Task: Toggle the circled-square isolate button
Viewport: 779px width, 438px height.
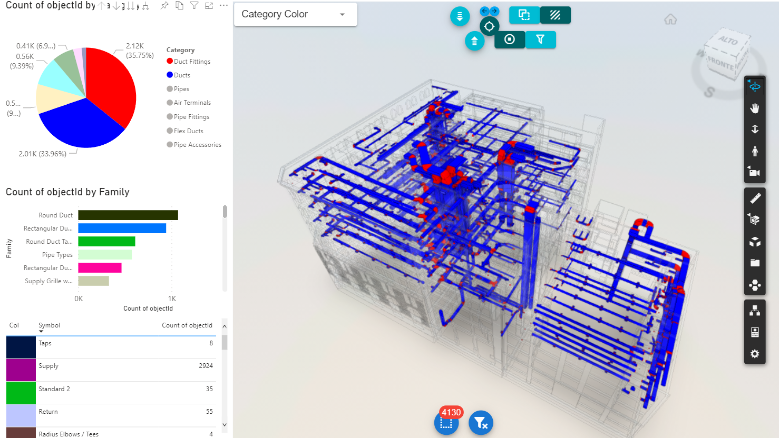Action: pyautogui.click(x=510, y=39)
